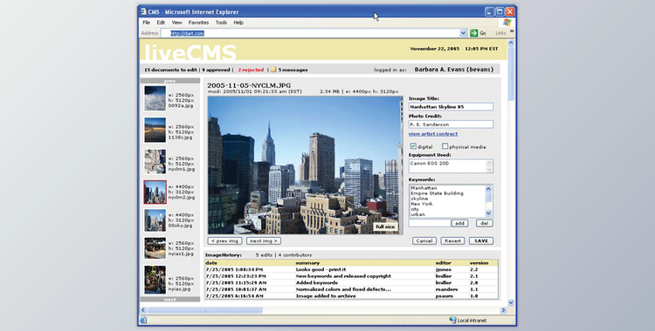Click horizontal scrollbar left arrow
This screenshot has height=331, width=655.
(x=143, y=310)
